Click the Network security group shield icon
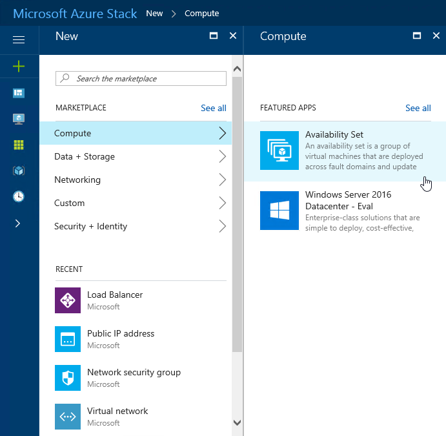The image size is (446, 436). pyautogui.click(x=68, y=378)
